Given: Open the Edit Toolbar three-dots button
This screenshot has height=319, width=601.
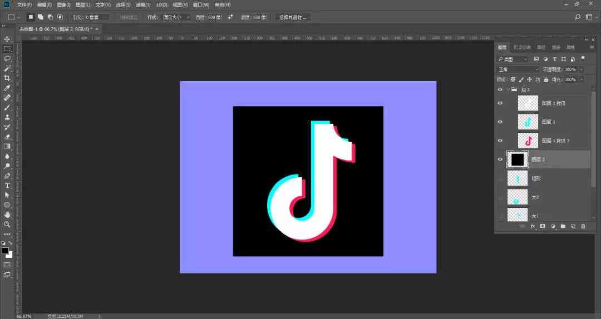Looking at the screenshot, I should pos(7,234).
